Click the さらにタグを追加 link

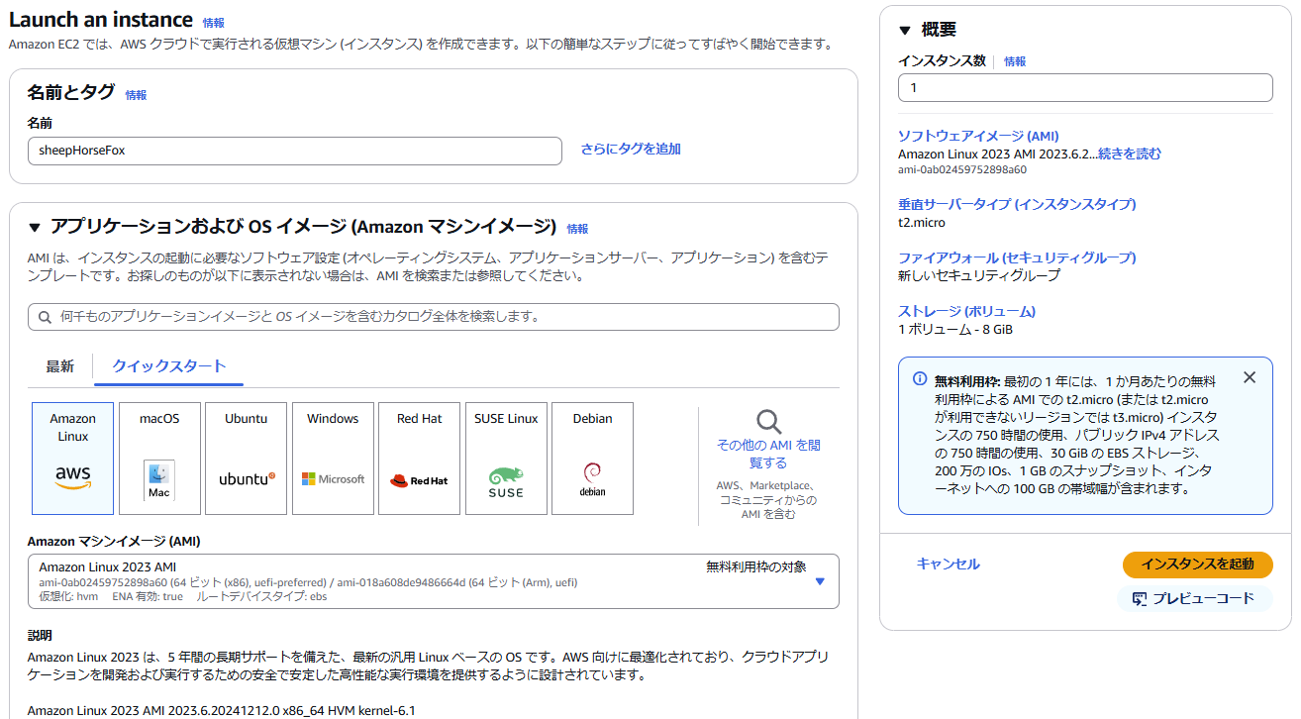coord(631,149)
